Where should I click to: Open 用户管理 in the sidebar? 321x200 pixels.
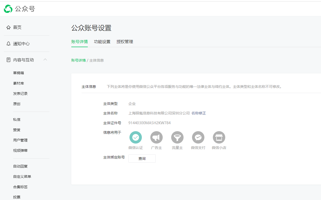(20, 140)
